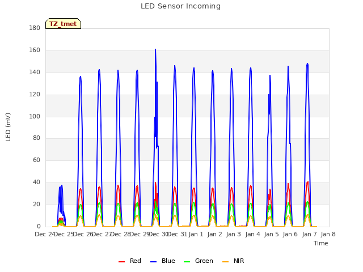
Task: Click the Dec 24 x-axis label
Action: point(44,234)
